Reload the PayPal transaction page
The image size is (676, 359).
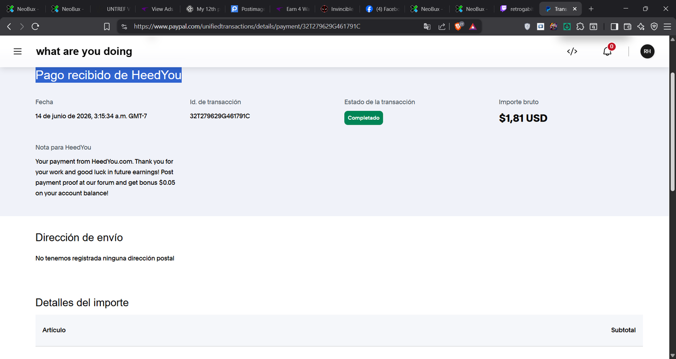pyautogui.click(x=35, y=26)
